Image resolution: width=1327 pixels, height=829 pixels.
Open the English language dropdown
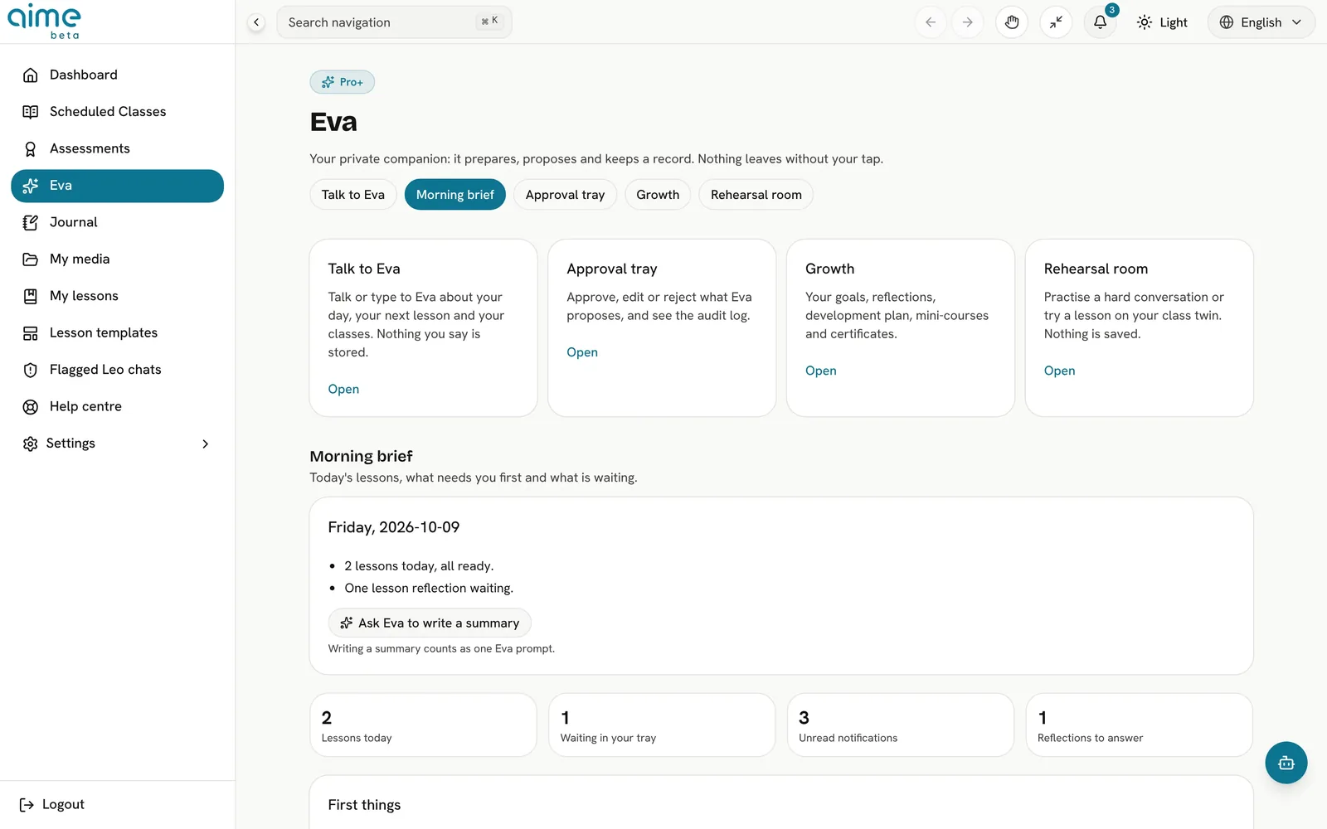click(x=1261, y=22)
